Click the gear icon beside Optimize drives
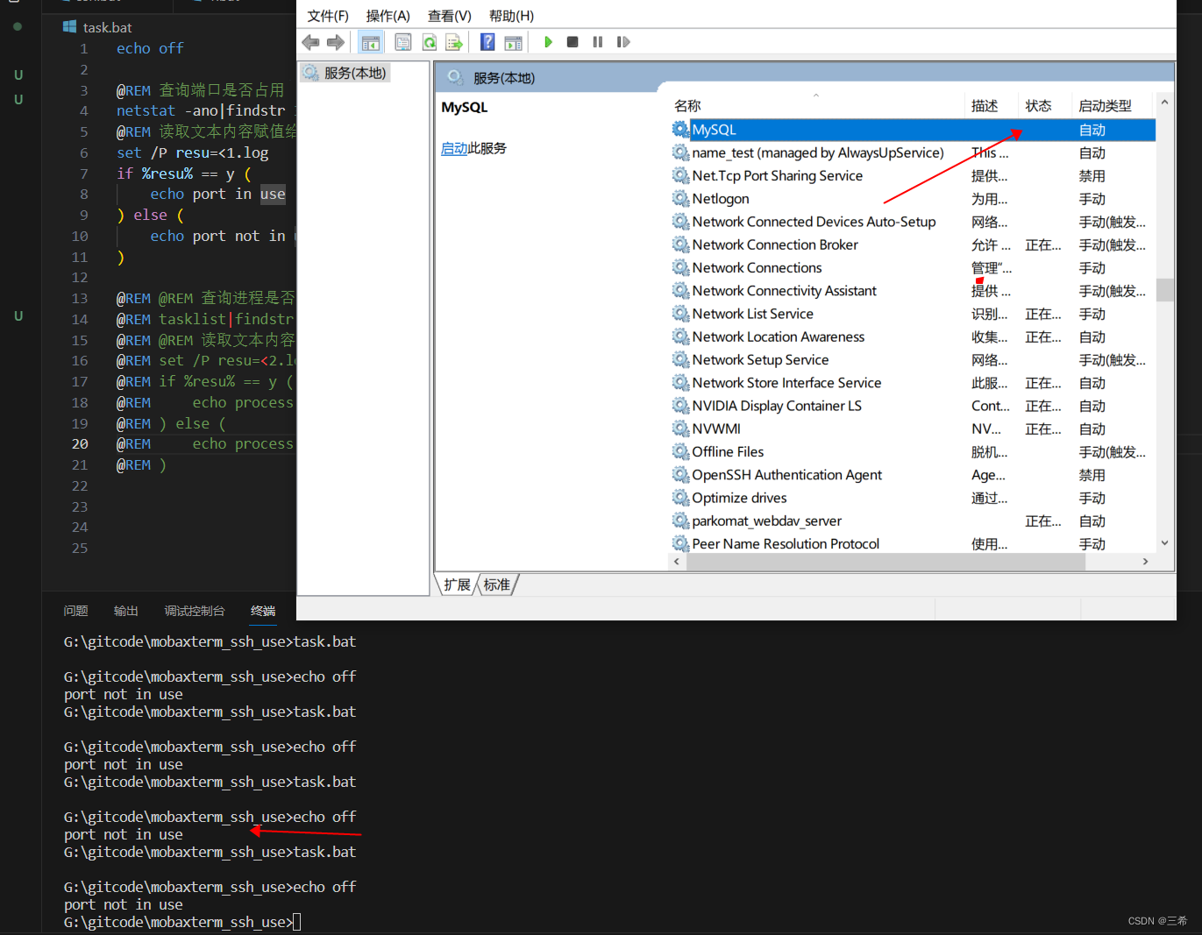The image size is (1202, 935). click(680, 498)
